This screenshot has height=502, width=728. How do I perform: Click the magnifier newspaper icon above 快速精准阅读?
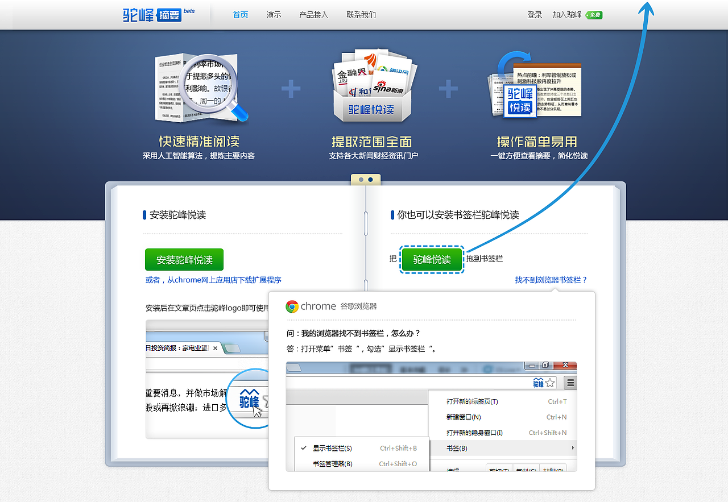tap(201, 87)
